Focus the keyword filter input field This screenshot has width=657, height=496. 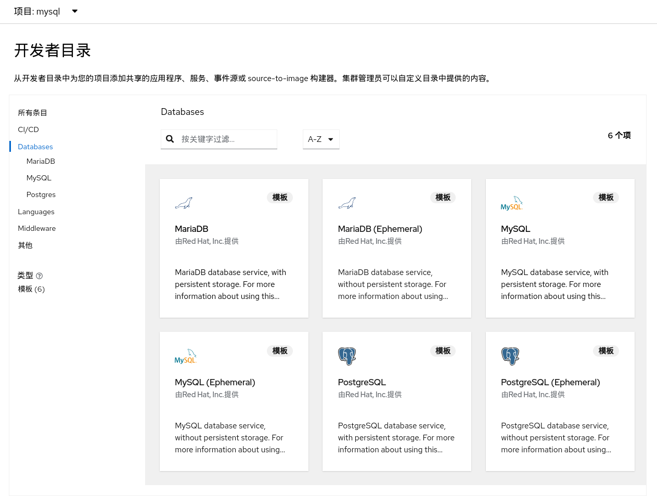tap(219, 139)
